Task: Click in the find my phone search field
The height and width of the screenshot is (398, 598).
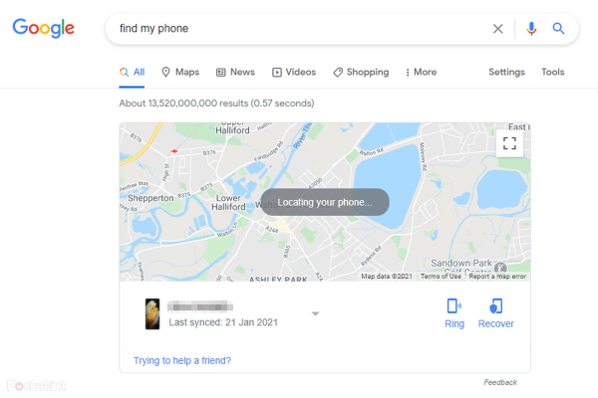Action: click(297, 29)
